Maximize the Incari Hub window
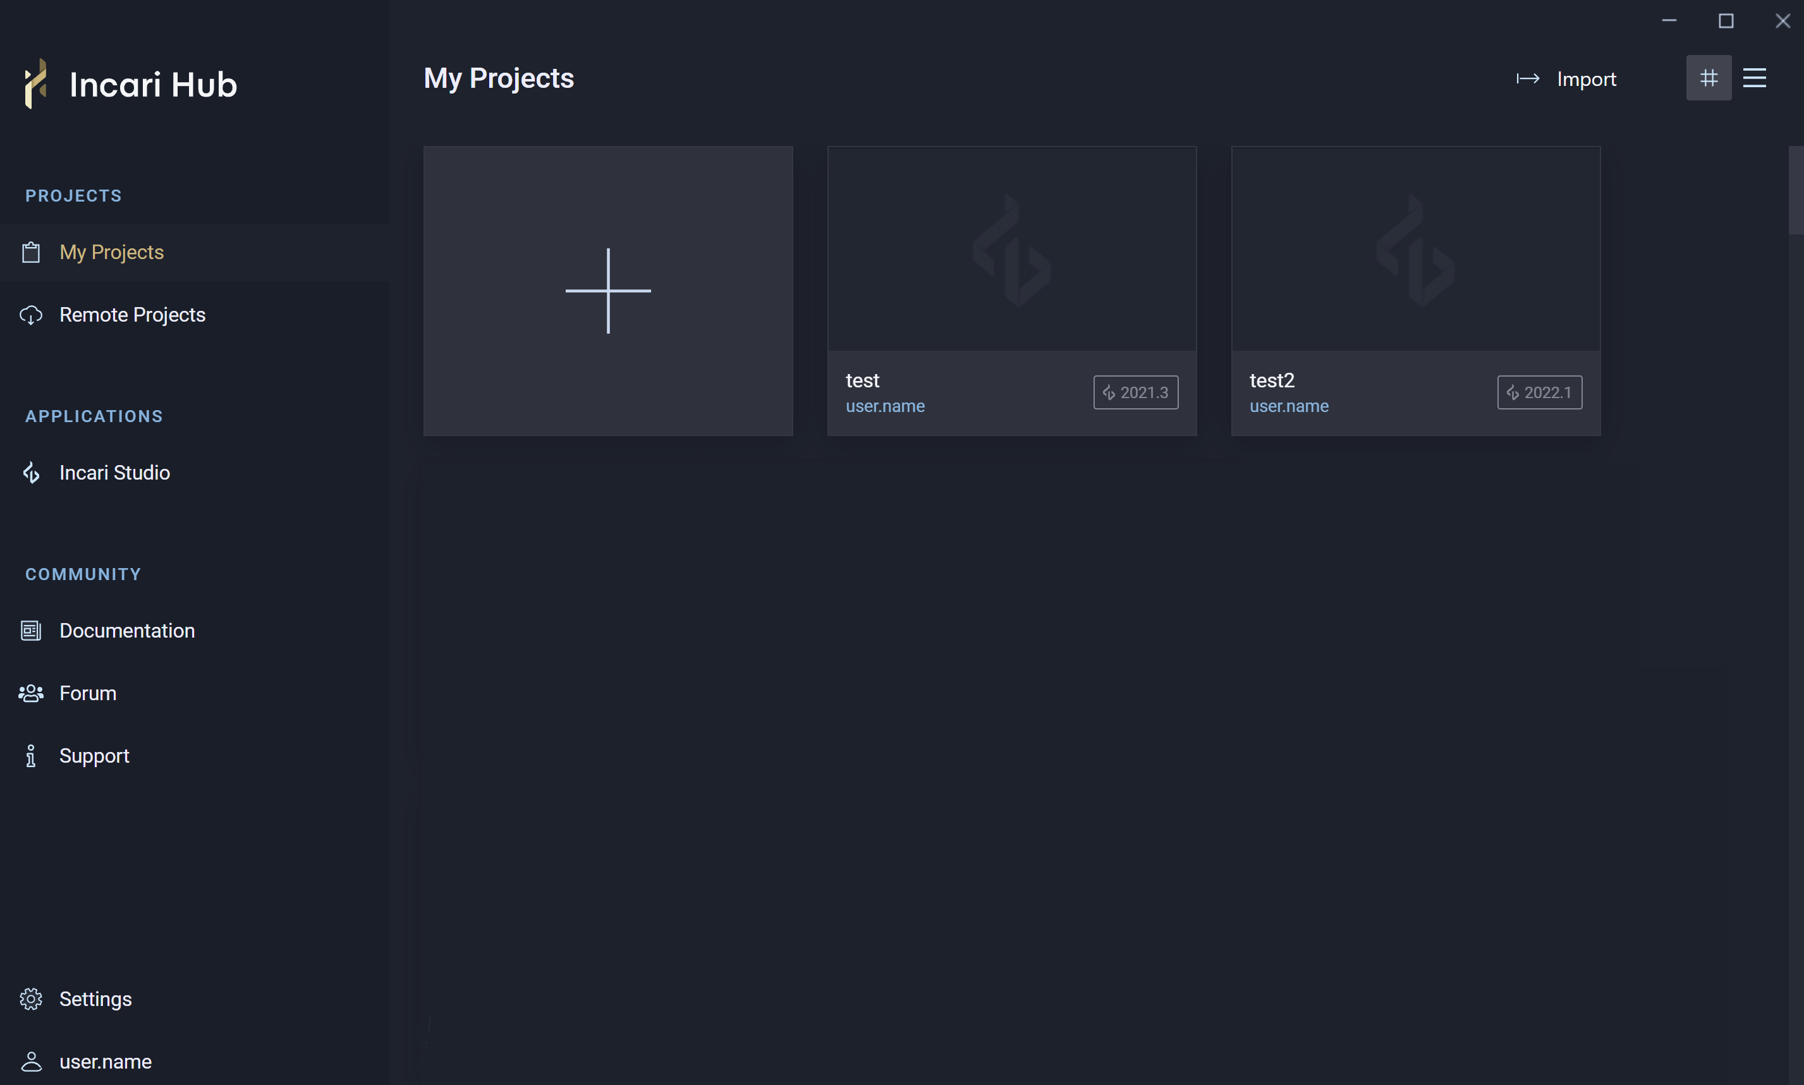This screenshot has width=1804, height=1085. pos(1726,20)
